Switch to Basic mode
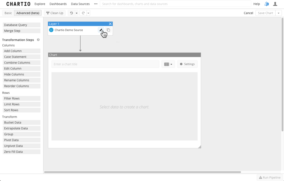 (8, 13)
